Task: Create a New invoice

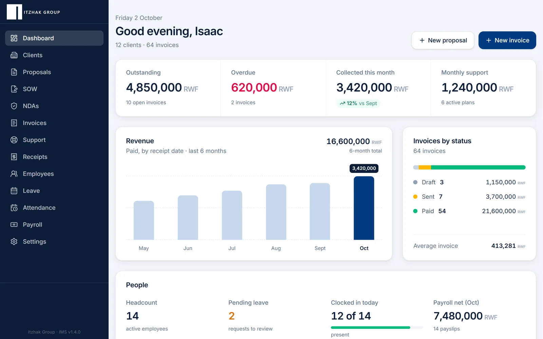Action: (507, 40)
